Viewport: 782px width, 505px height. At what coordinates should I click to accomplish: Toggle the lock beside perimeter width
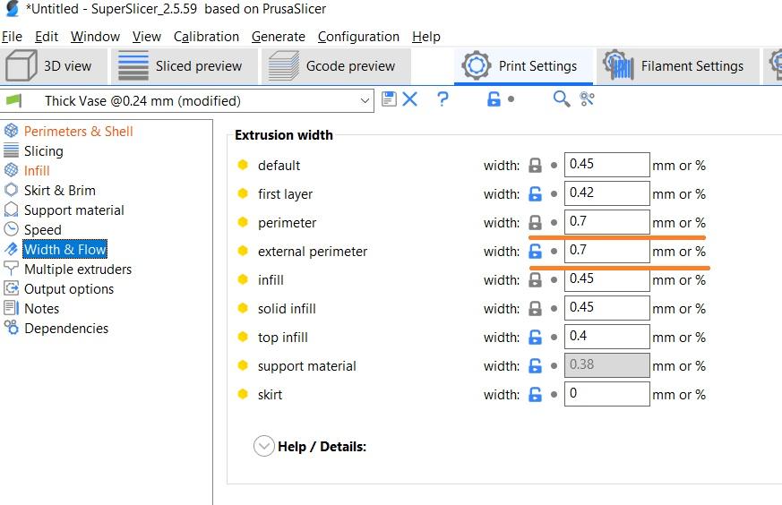click(x=535, y=223)
